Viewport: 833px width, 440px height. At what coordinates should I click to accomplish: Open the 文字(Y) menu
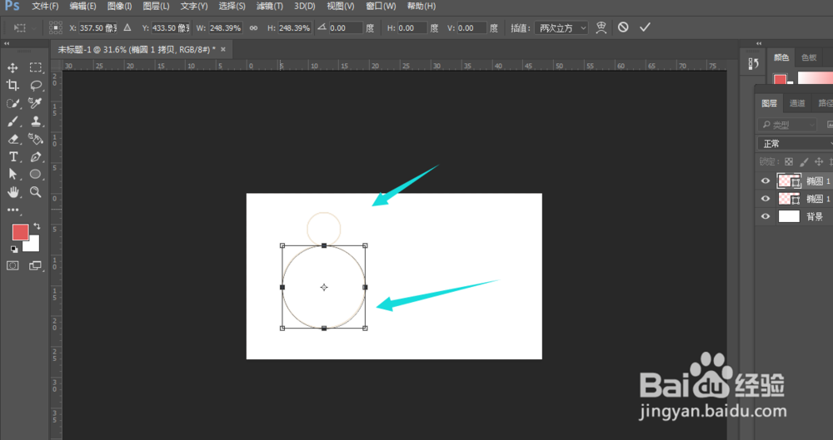pyautogui.click(x=194, y=6)
